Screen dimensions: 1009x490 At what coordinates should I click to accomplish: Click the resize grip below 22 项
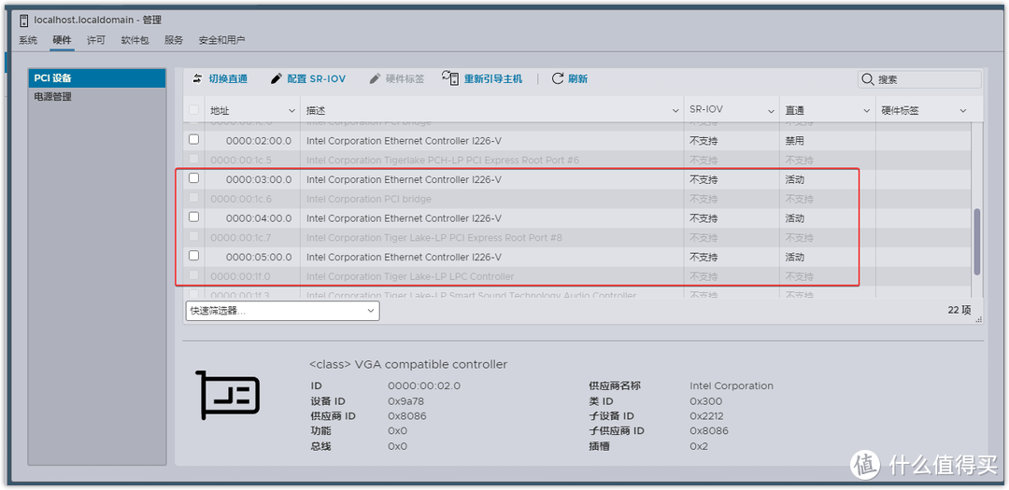(x=979, y=319)
